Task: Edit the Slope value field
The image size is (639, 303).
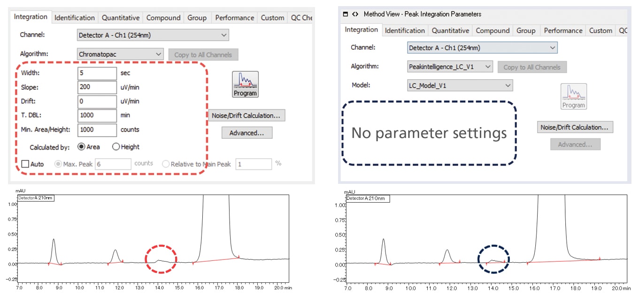Action: (x=97, y=87)
